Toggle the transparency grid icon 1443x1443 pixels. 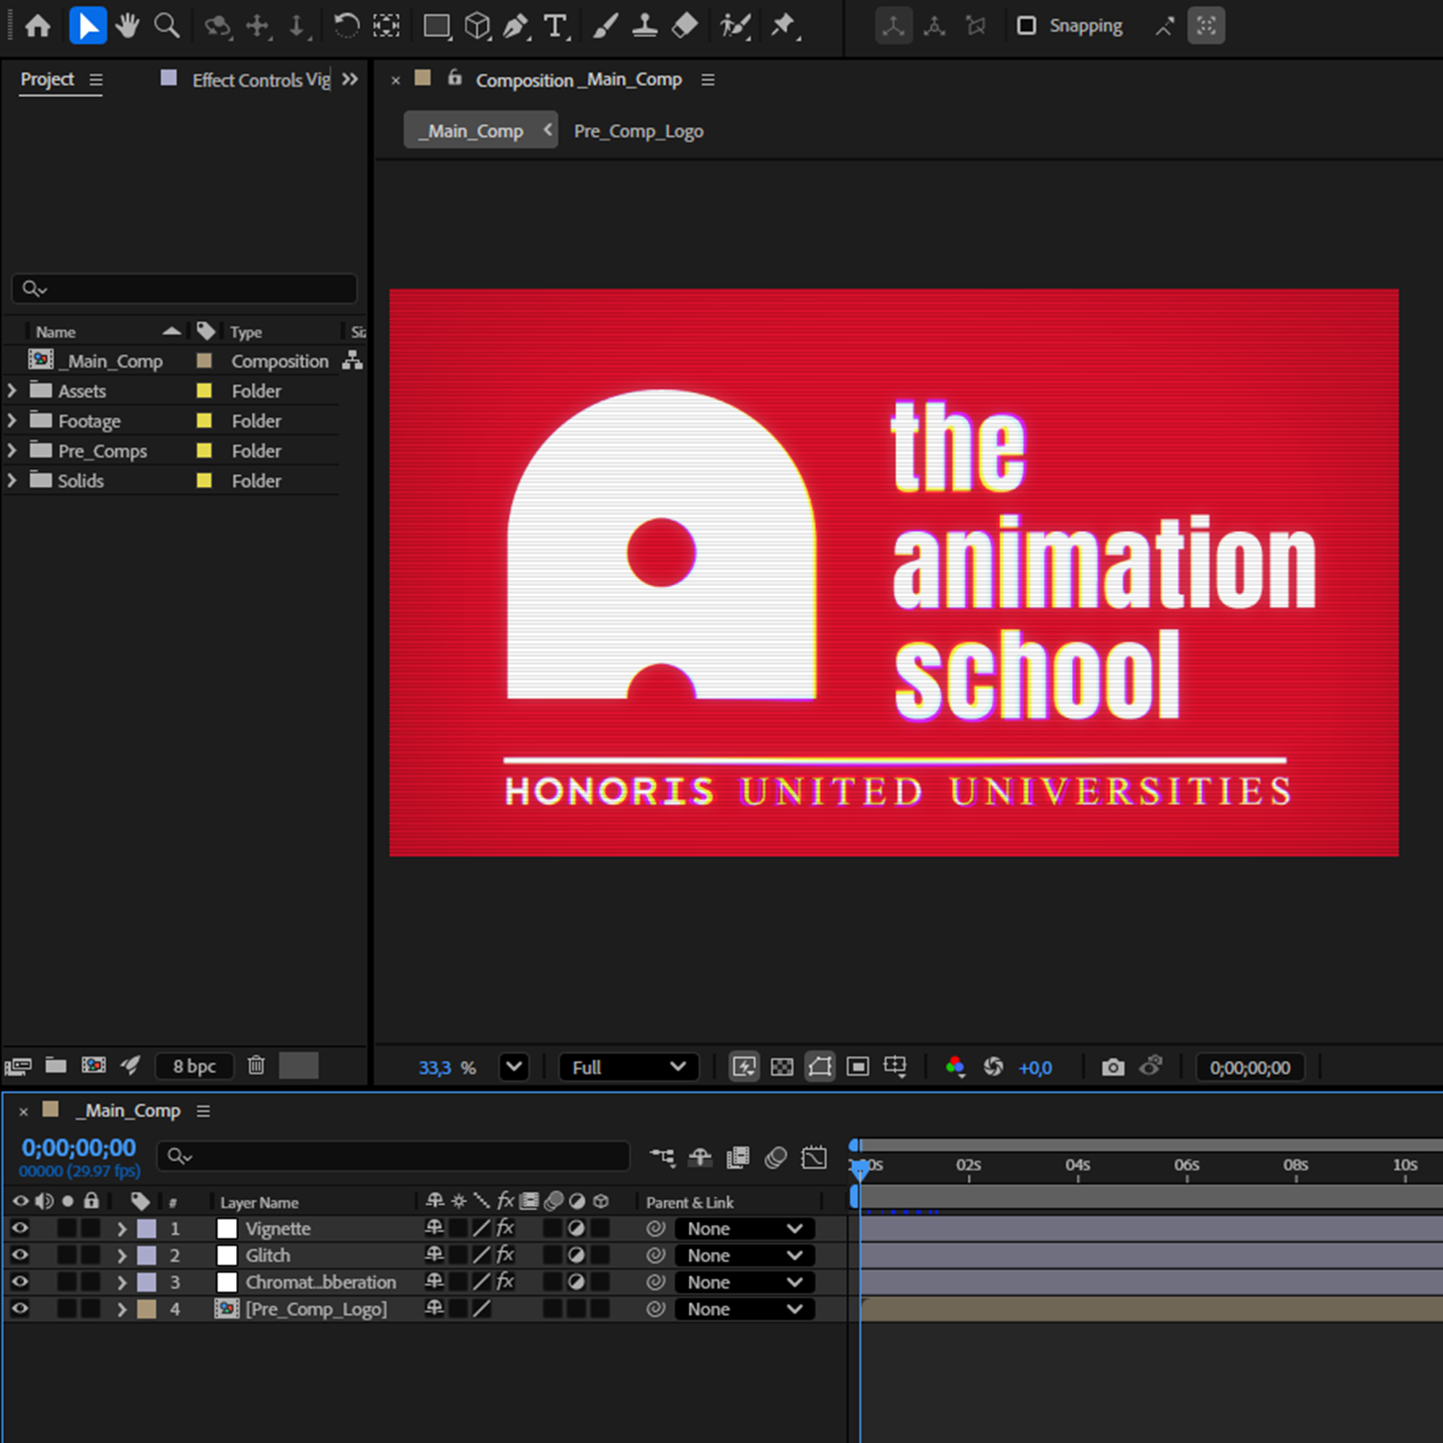tap(782, 1067)
